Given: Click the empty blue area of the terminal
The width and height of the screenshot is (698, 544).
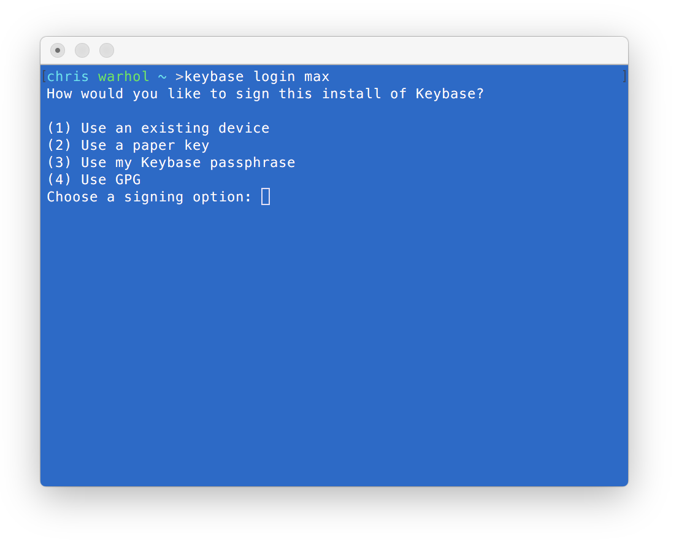Looking at the screenshot, I should click(x=334, y=344).
